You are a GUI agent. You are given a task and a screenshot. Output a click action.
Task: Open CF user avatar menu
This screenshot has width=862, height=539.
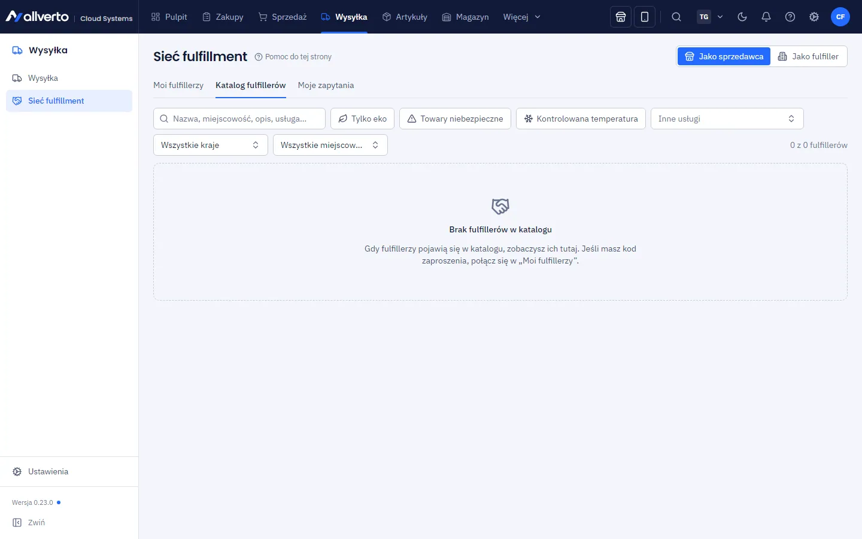840,17
